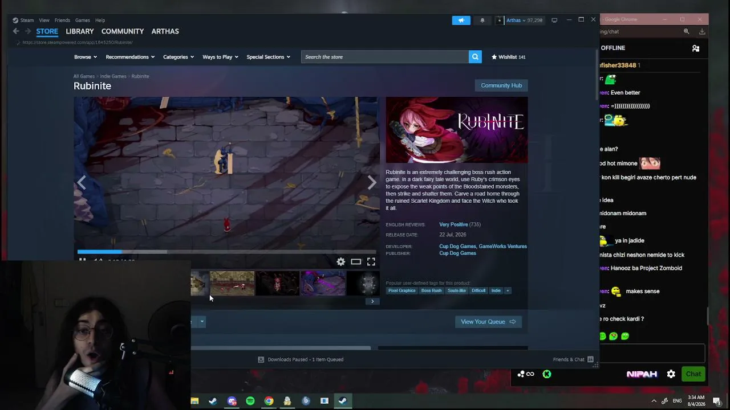Click the plus button to add tags
Viewport: 730px width, 410px height.
pyautogui.click(x=507, y=290)
